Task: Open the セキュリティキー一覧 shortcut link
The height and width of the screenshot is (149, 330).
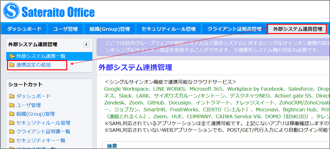Action: (x=41, y=140)
